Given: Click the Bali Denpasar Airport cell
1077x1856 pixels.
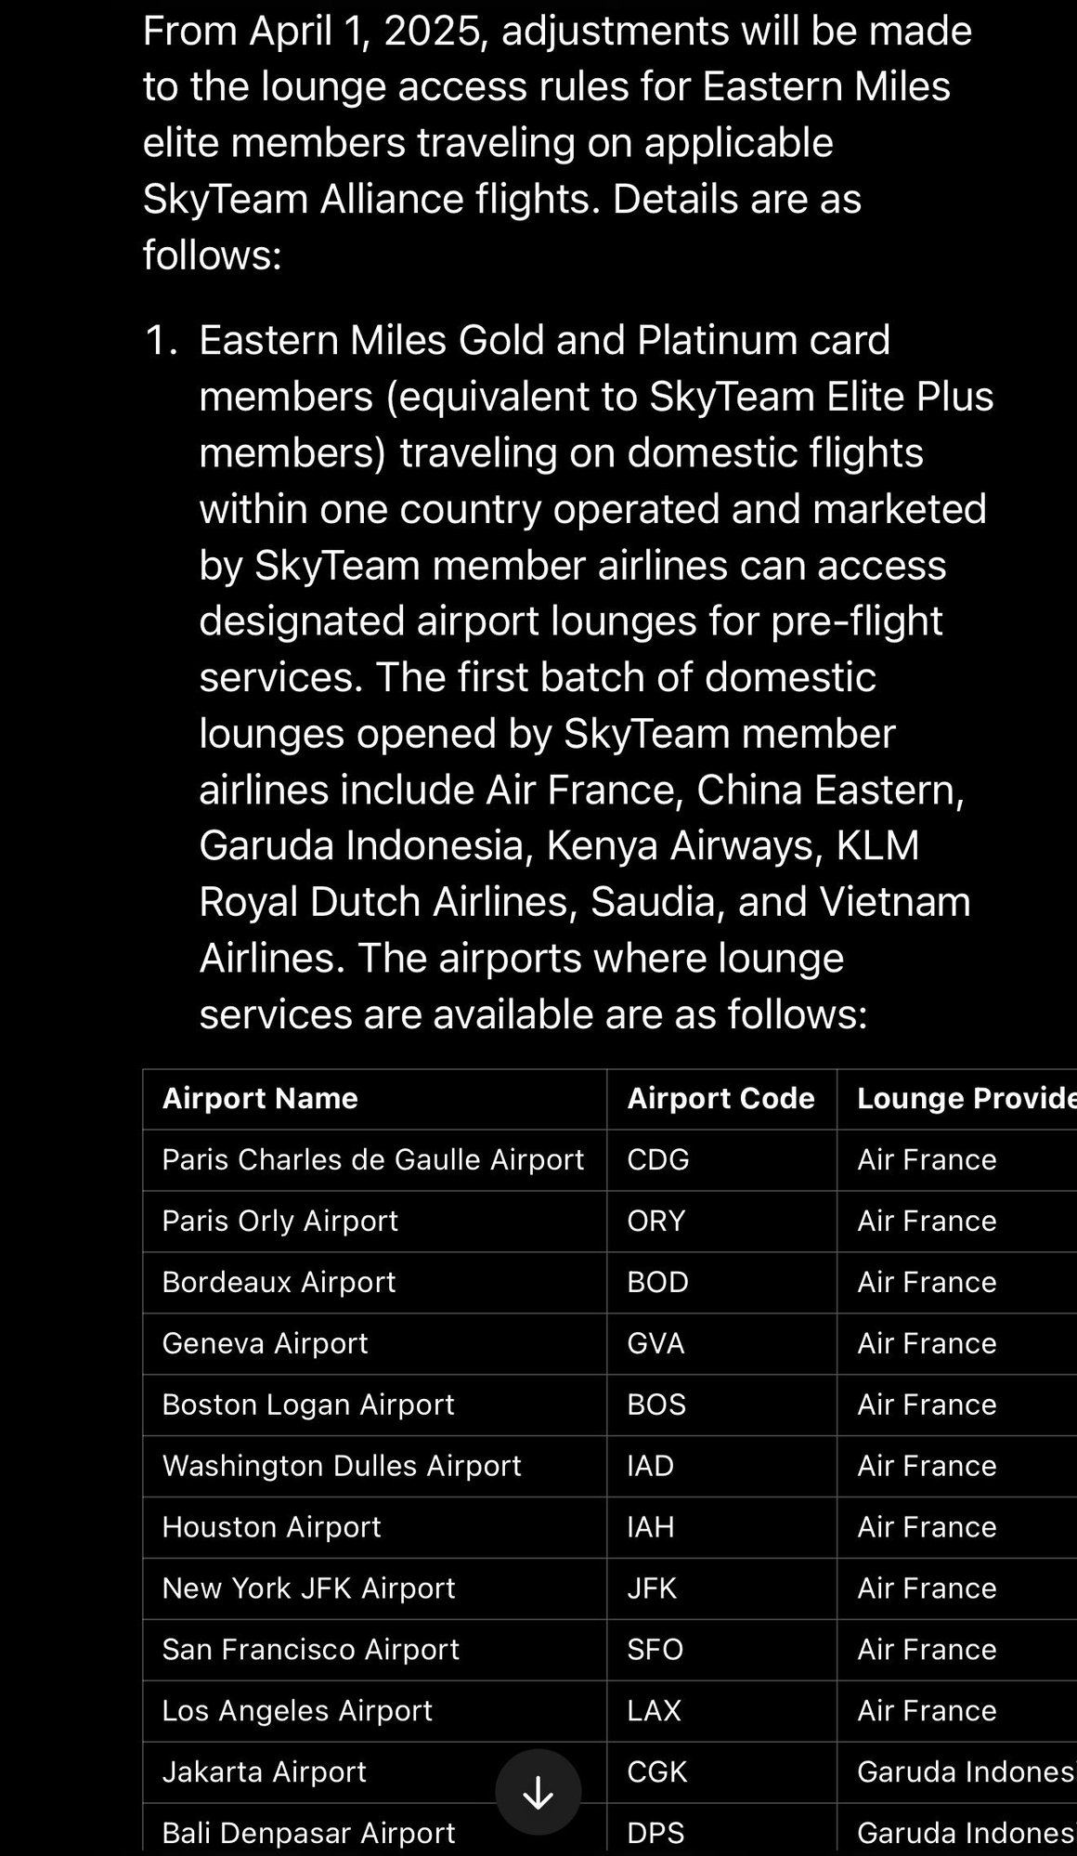Looking at the screenshot, I should tap(308, 1833).
